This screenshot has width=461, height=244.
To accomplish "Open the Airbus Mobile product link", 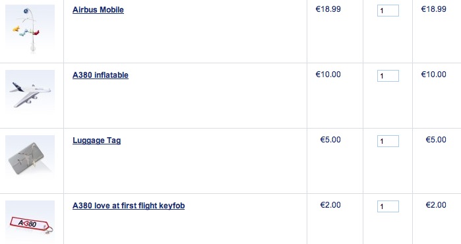I will click(98, 10).
